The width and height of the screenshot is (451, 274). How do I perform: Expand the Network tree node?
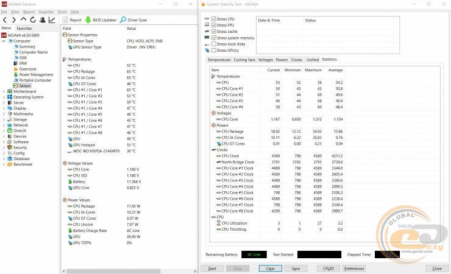[4, 125]
